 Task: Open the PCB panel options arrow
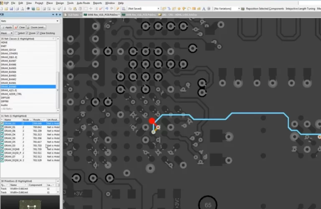pyautogui.click(x=53, y=15)
